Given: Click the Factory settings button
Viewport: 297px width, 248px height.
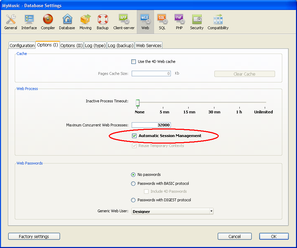Looking at the screenshot, I should click(34, 236).
